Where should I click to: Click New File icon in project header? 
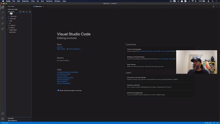[x=20, y=12]
